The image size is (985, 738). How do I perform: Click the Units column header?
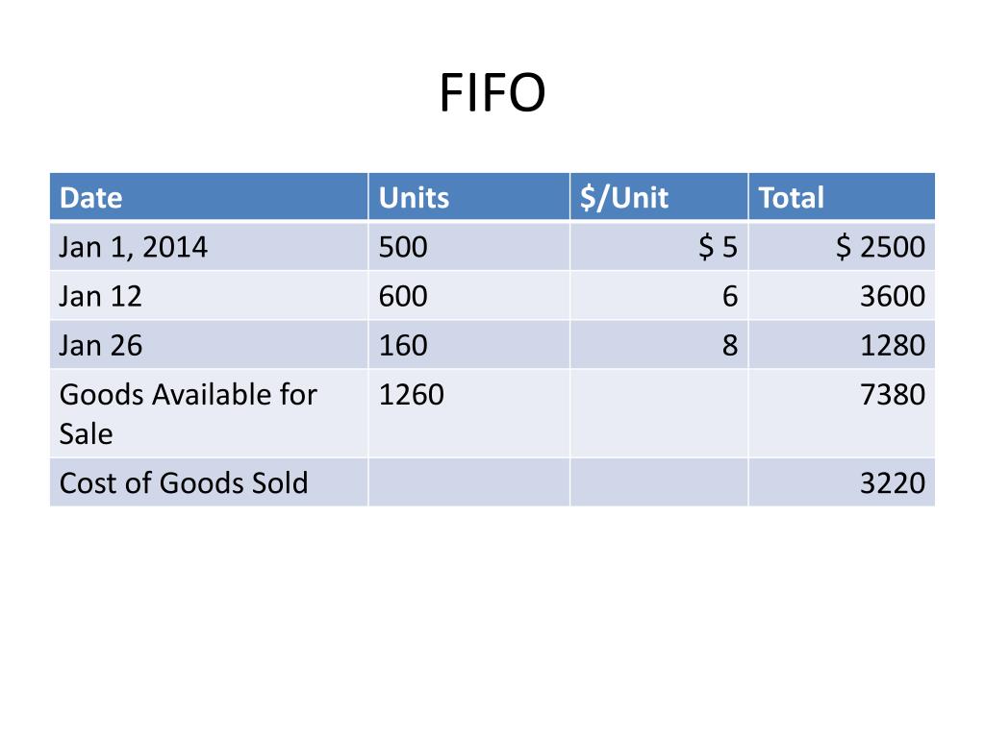click(414, 198)
